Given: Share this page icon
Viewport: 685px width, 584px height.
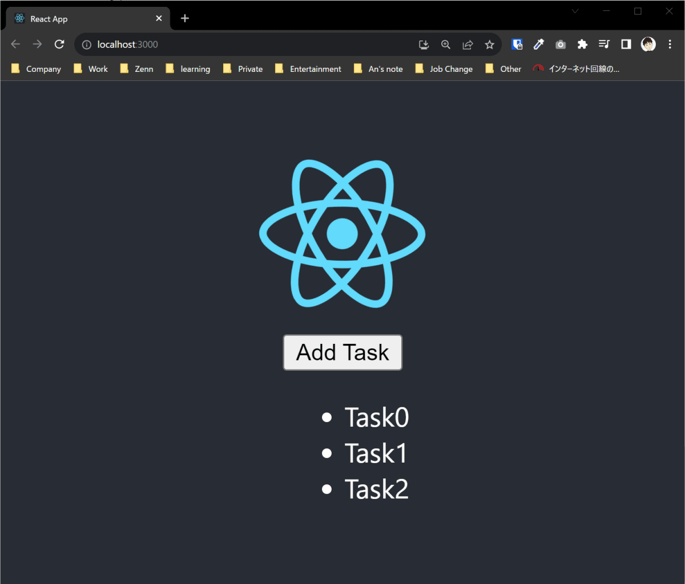Looking at the screenshot, I should point(468,44).
